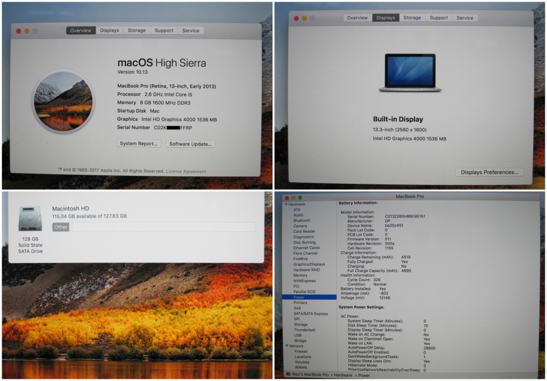
Task: Select USB in the sidebar
Action: 298,335
